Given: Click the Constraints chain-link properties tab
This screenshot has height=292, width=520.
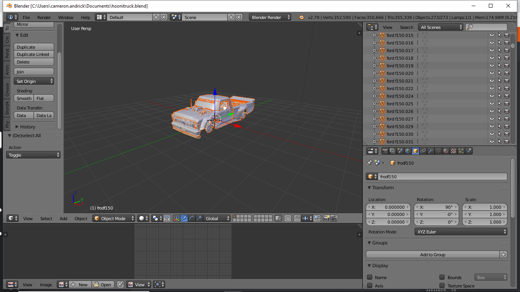Looking at the screenshot, I should (x=423, y=151).
